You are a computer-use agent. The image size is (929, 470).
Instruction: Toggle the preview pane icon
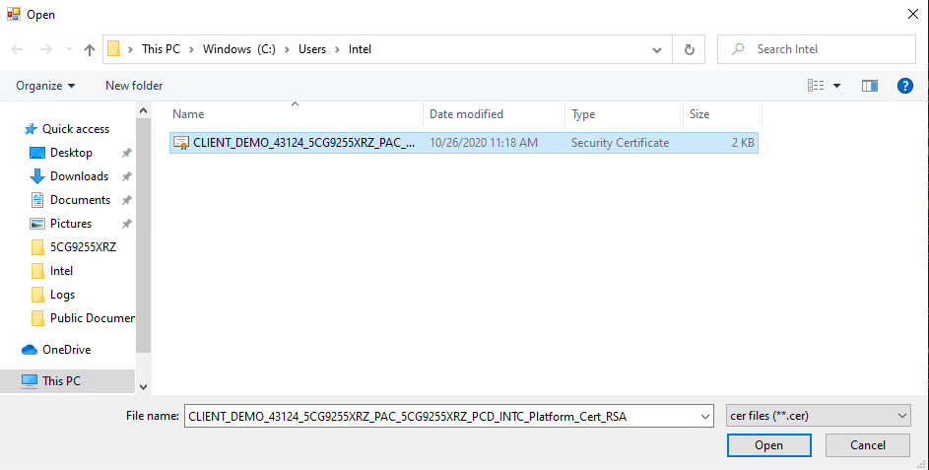pyautogui.click(x=869, y=86)
